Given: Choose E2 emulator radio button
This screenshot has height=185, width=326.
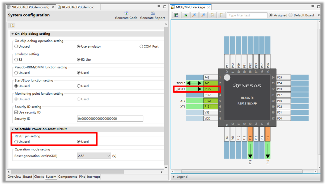Looking at the screenshot, I should coord(16,60).
